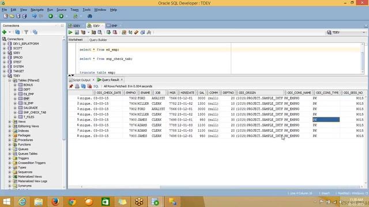The height and width of the screenshot is (207, 369).
Task: Select the SALGRADE table in tree
Action: [x=31, y=108]
